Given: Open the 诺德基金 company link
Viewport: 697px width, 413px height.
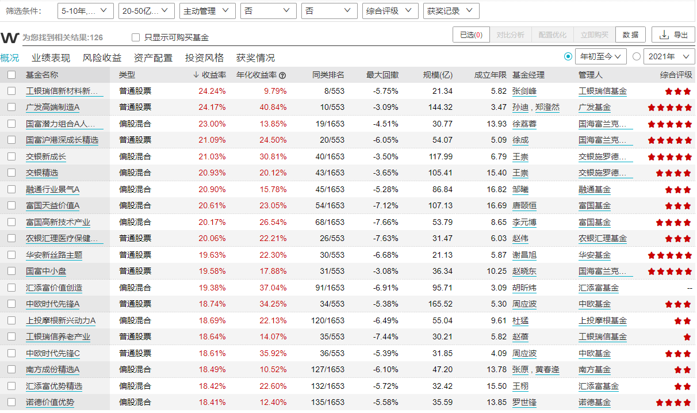Looking at the screenshot, I should tap(595, 403).
